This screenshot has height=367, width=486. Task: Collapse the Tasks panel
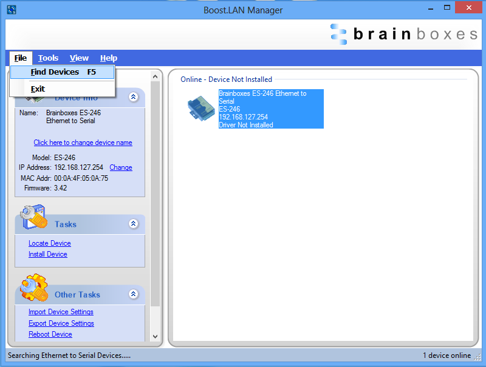pyautogui.click(x=133, y=223)
